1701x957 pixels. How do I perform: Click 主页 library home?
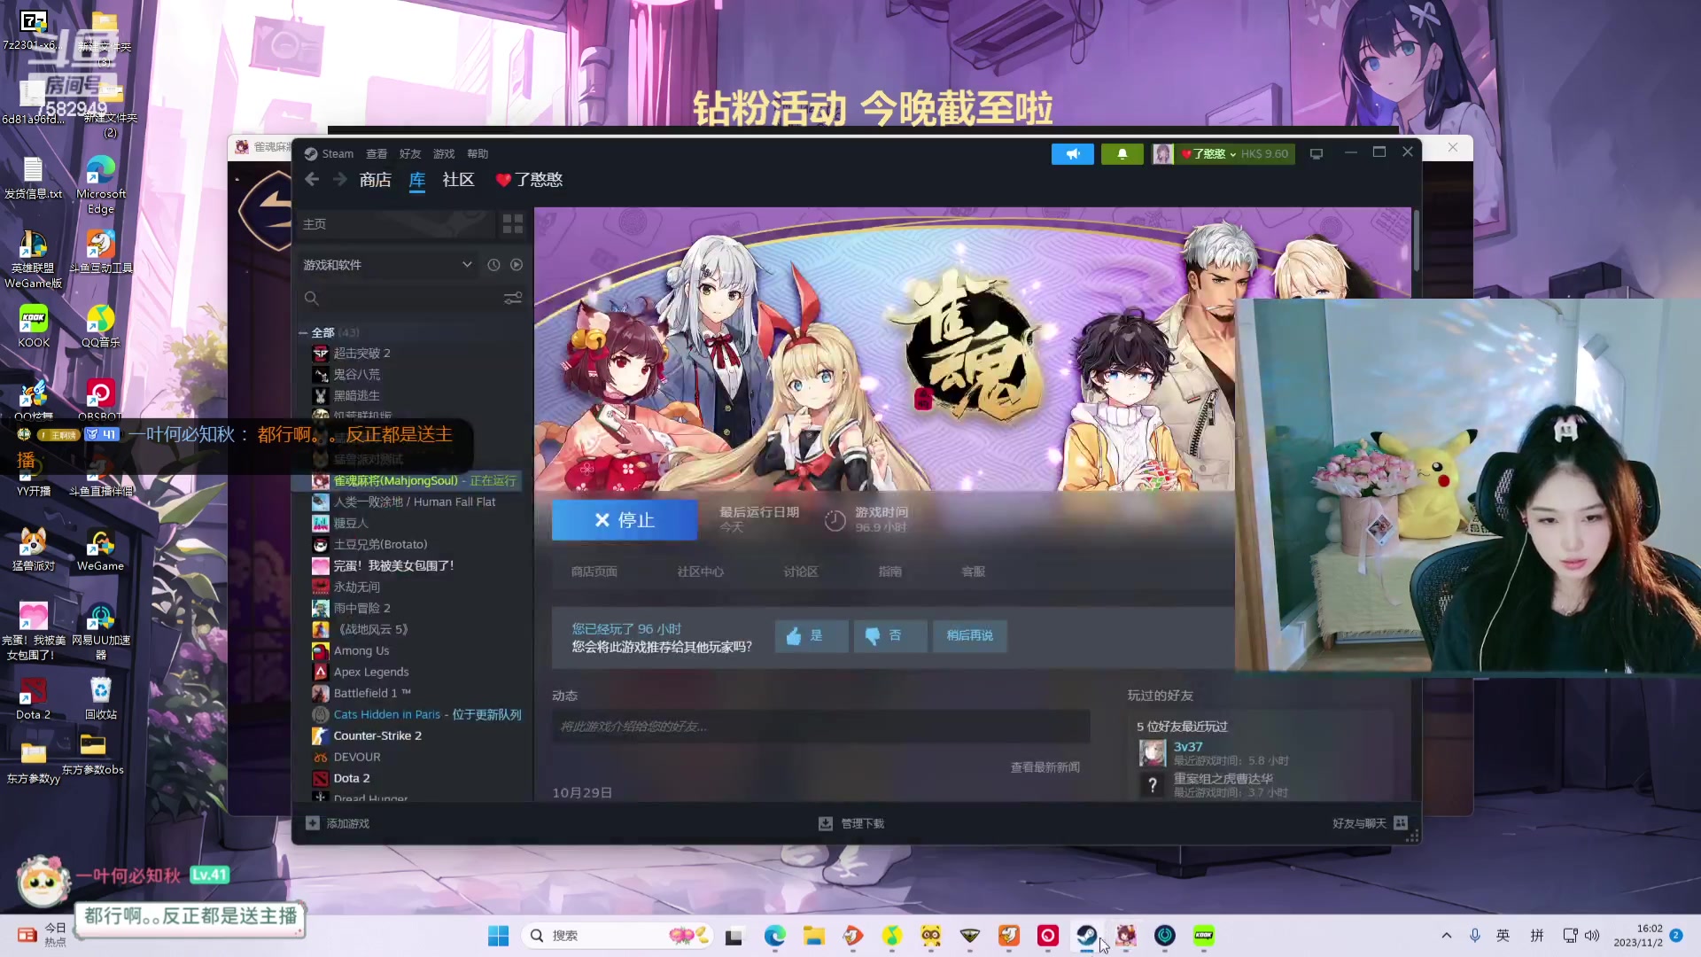(396, 224)
